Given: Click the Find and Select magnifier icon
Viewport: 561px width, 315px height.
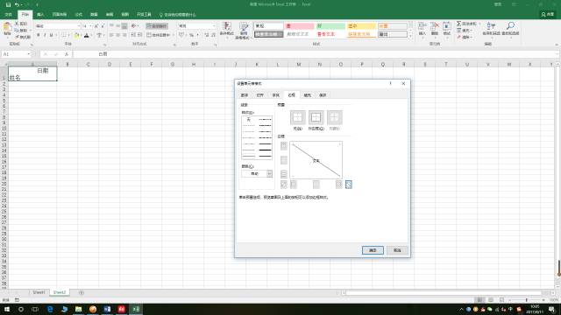Looking at the screenshot, I should point(510,25).
